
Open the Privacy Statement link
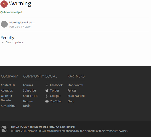[62, 127]
